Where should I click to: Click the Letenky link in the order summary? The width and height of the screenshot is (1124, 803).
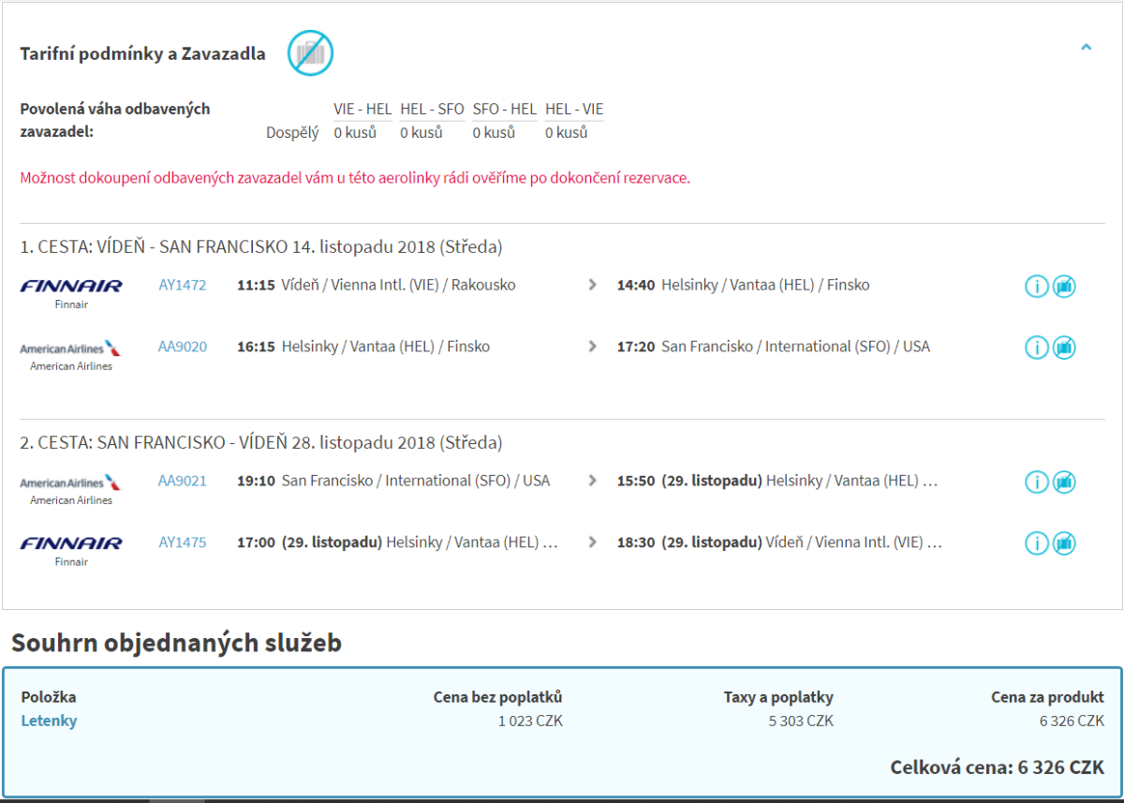pos(49,721)
